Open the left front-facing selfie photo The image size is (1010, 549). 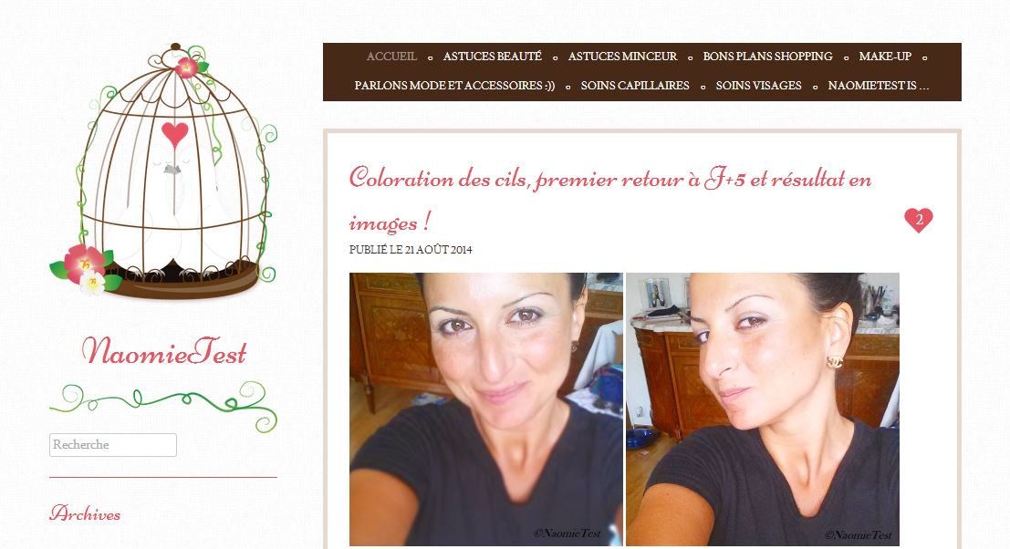(x=485, y=409)
